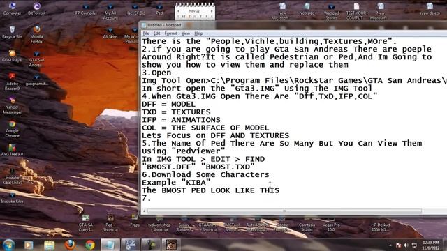Image resolution: width=447 pixels, height=251 pixels.
Task: Click the Adobe Reader 9 desktop icon
Action: click(x=12, y=82)
